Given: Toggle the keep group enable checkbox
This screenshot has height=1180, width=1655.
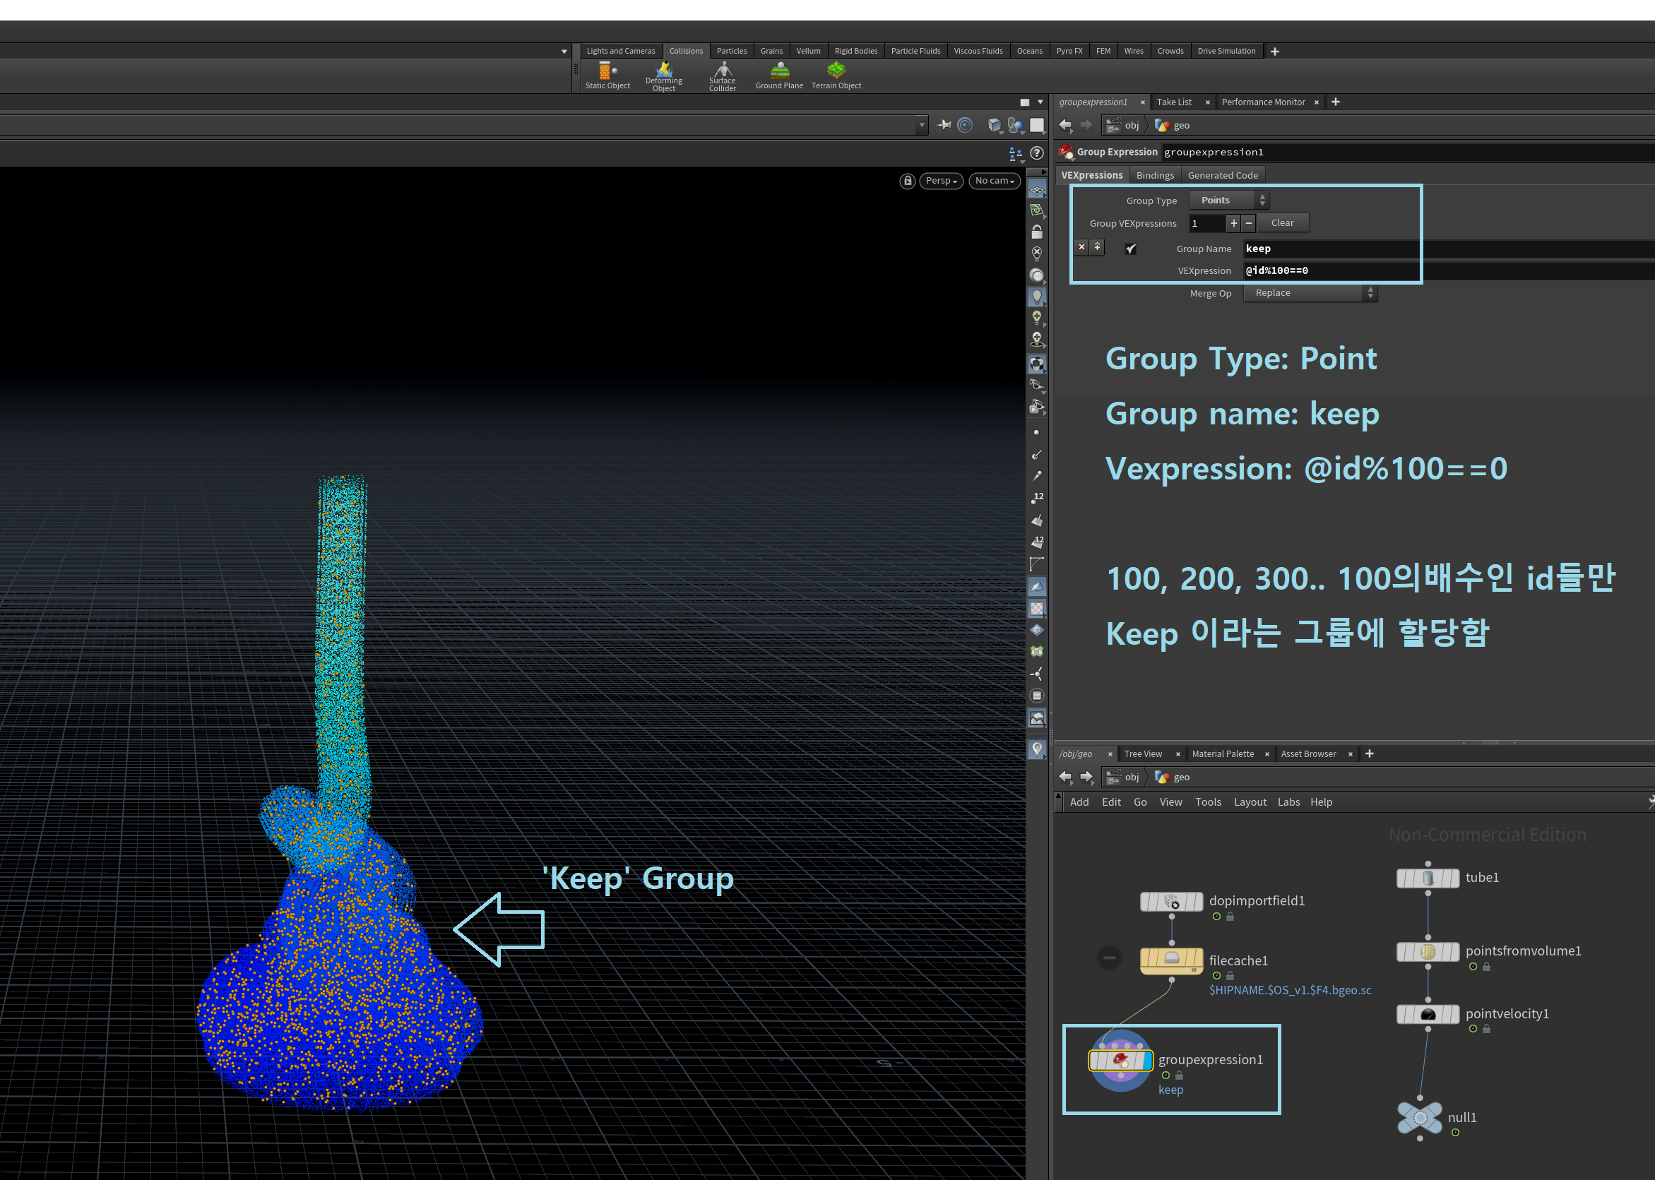Looking at the screenshot, I should 1130,249.
